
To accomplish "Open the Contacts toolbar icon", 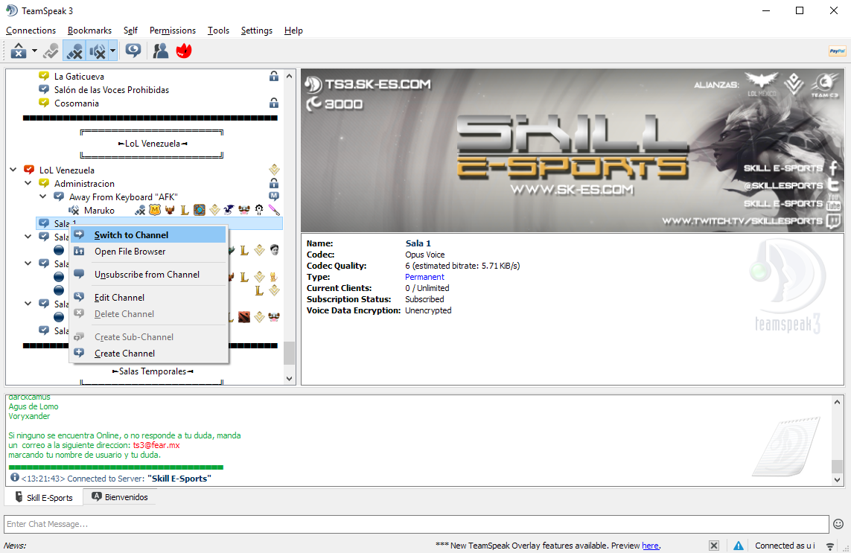I will 160,51.
